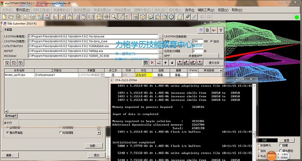This screenshot has width=302, height=161.
Task: Click the job table horizontal scrollbar left arrow
Action: pyautogui.click(x=7, y=112)
